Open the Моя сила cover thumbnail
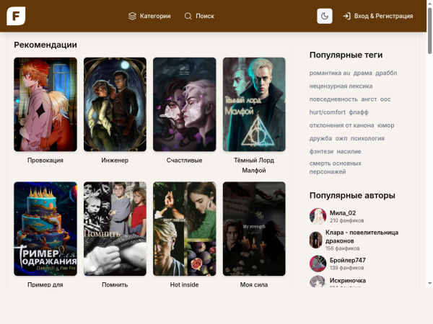 point(254,229)
